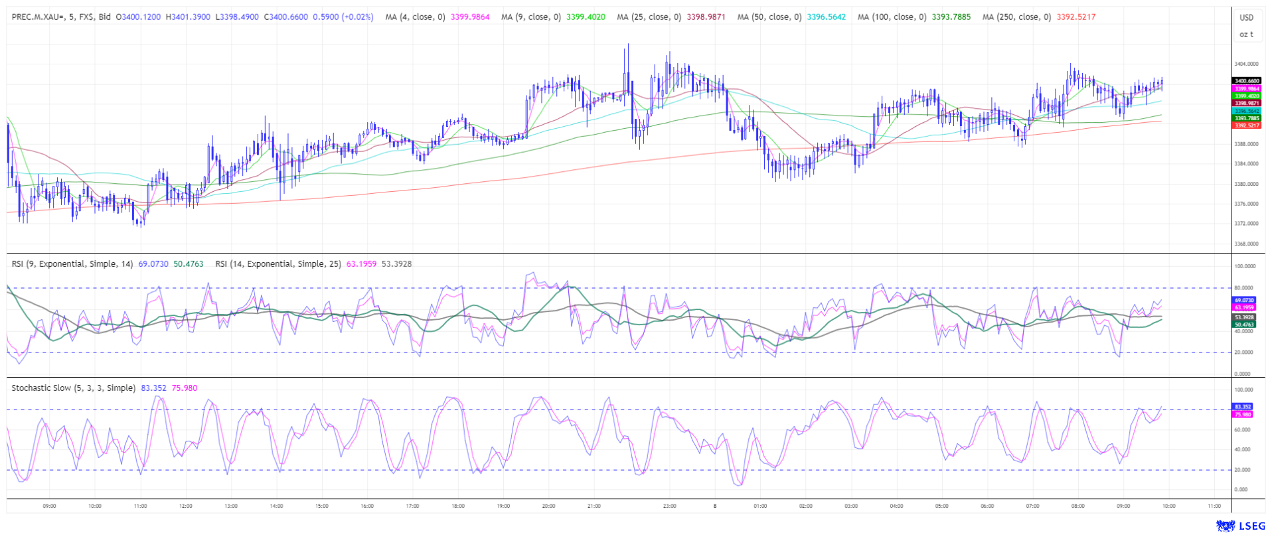Click the magenta 3399.9864 MA price tag
Image resolution: width=1272 pixels, height=533 pixels.
pos(1246,88)
